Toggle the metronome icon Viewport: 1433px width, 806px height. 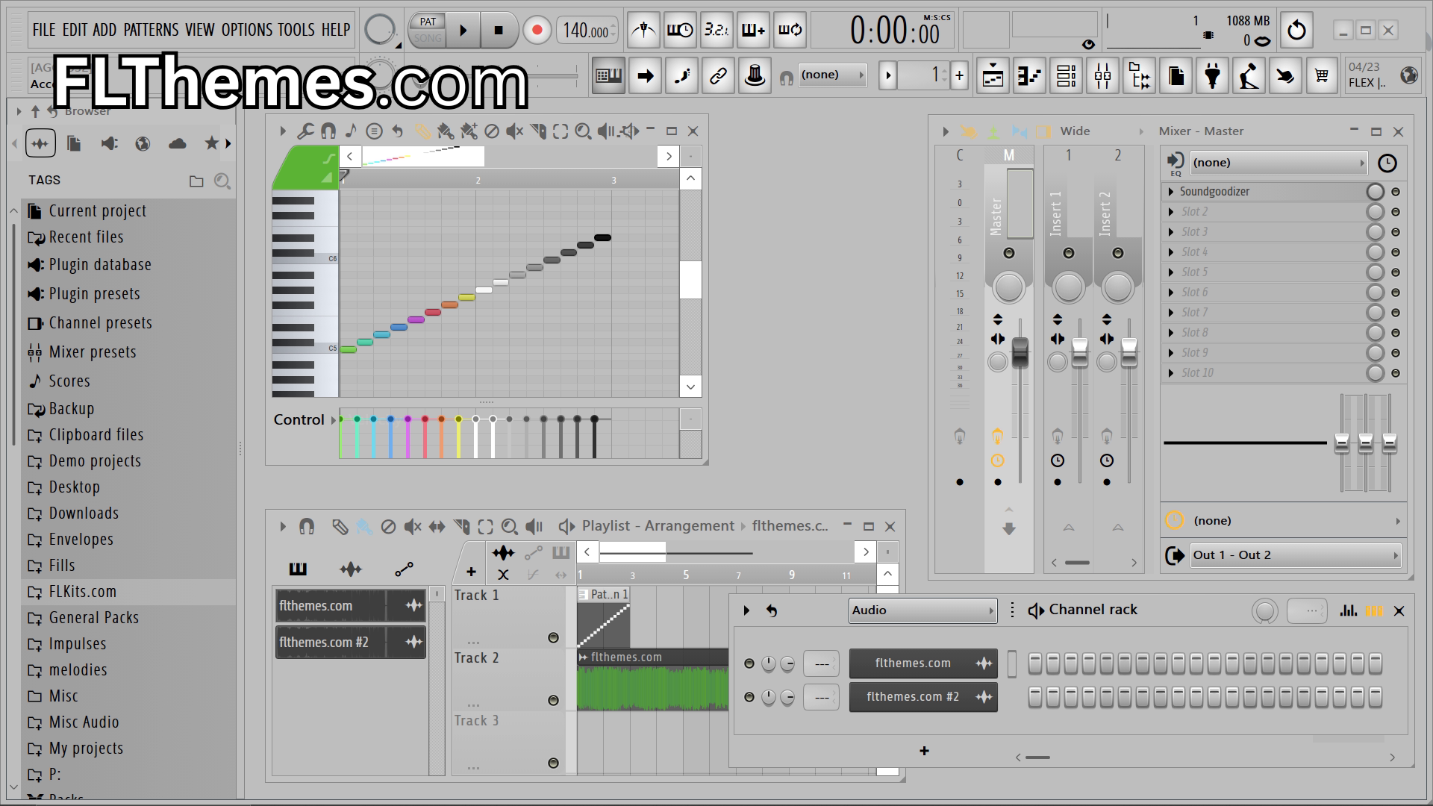coord(644,30)
